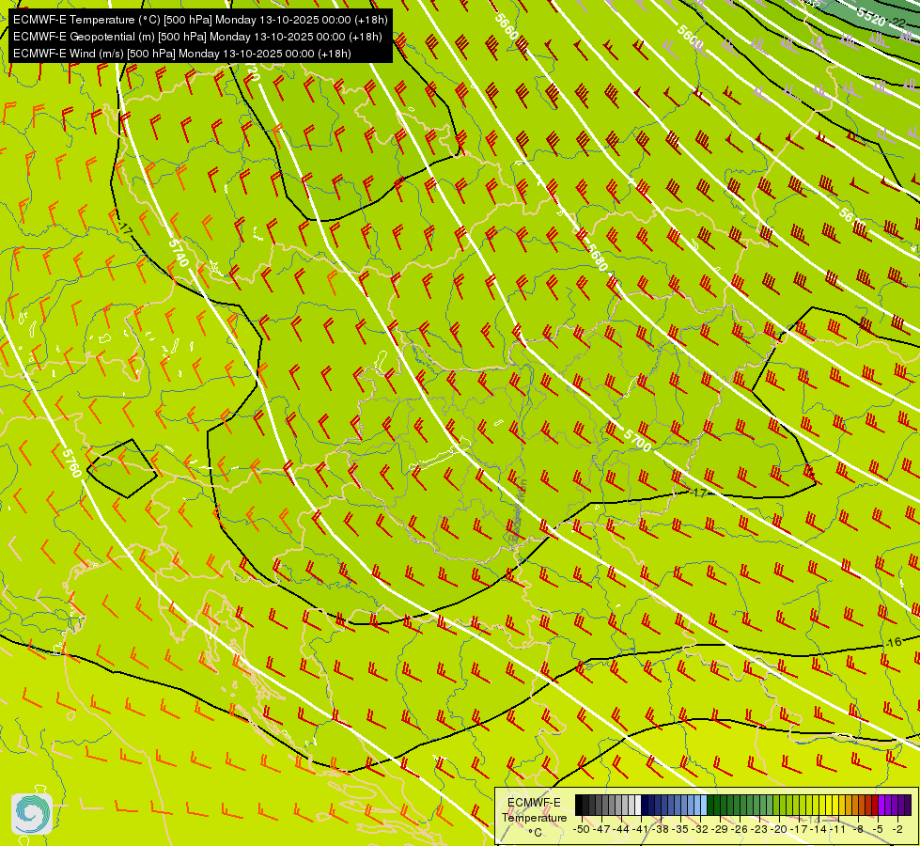This screenshot has height=846, width=920.
Task: Click the -22 isotherm label
Action: [x=899, y=23]
